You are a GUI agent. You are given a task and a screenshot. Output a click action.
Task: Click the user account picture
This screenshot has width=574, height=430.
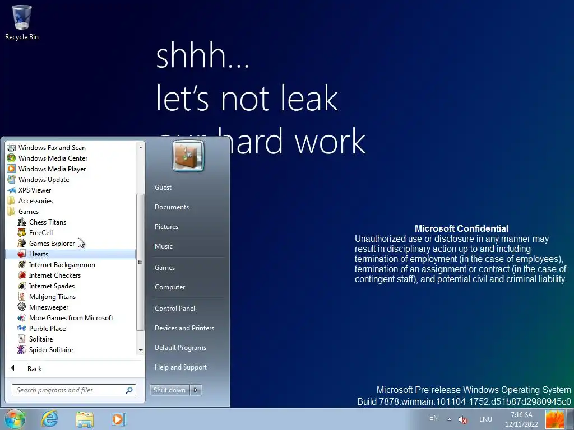pos(188,156)
